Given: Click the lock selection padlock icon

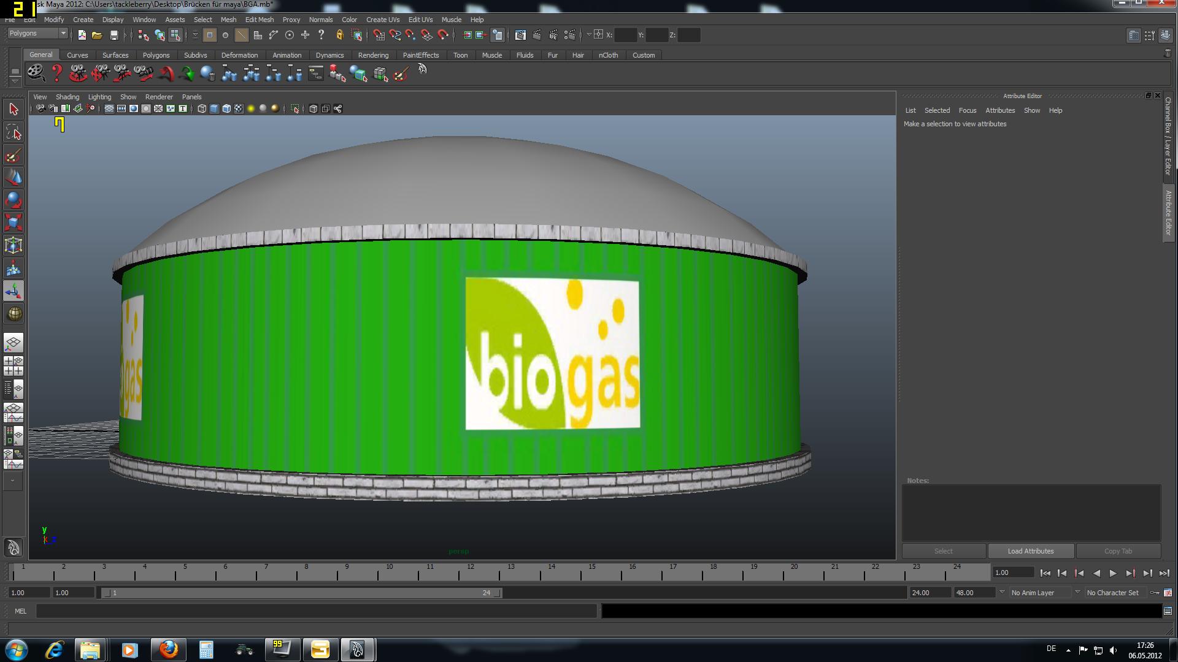Looking at the screenshot, I should [339, 35].
